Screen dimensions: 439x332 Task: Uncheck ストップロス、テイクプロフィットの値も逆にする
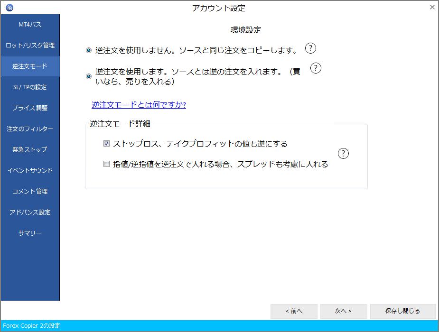106,144
